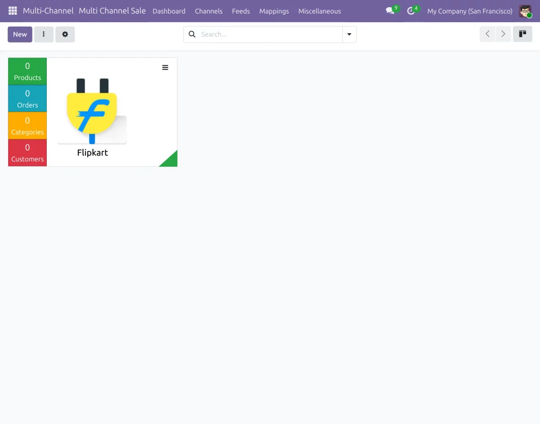This screenshot has width=540, height=424.
Task: Open the red 0 Customers tile
Action: (x=27, y=153)
